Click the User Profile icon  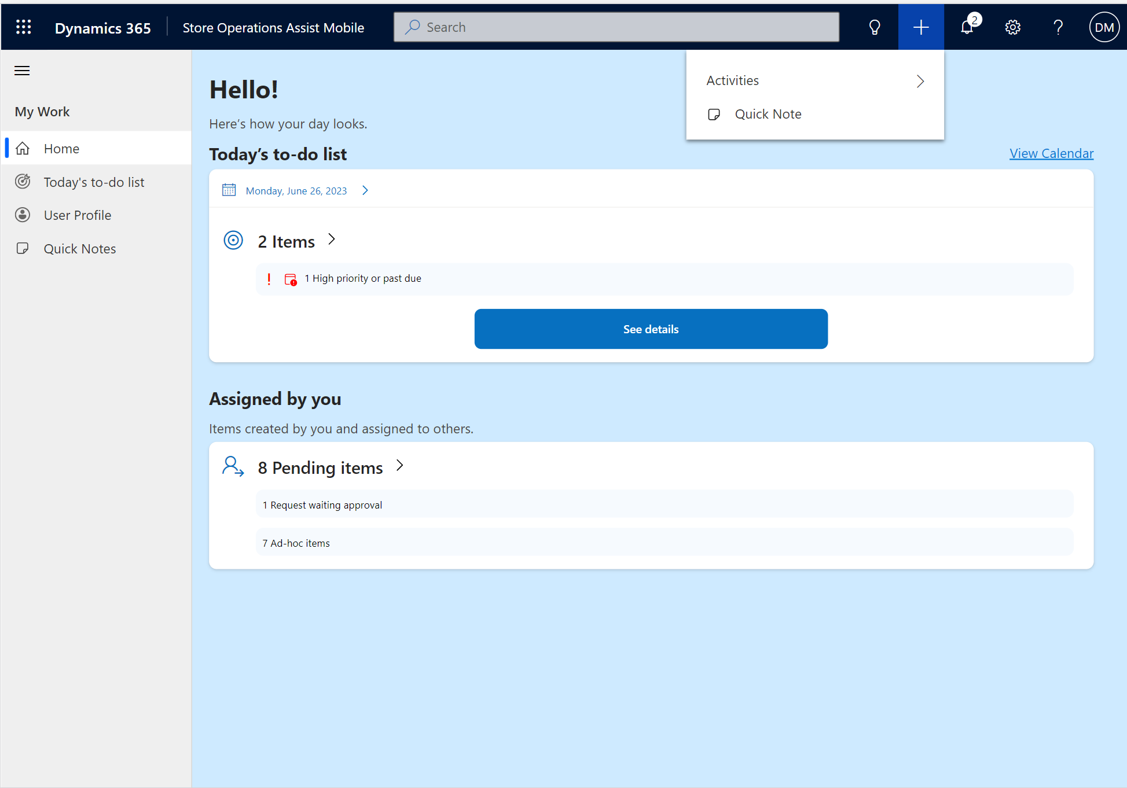(x=23, y=215)
